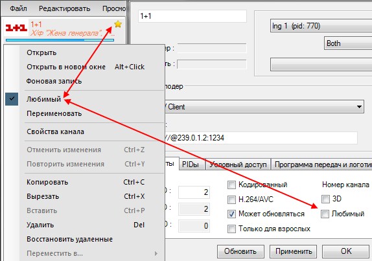Tick the H.264/AVC checkbox
Screen dimensions: 372x261
(x=231, y=199)
